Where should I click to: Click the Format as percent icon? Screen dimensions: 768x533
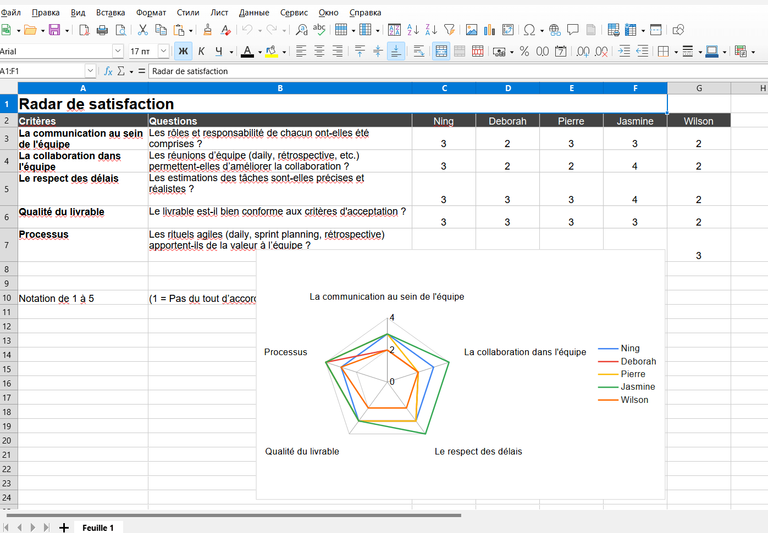coord(524,51)
